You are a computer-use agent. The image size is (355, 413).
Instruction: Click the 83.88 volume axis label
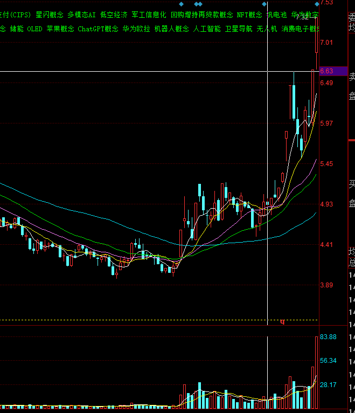click(x=328, y=337)
